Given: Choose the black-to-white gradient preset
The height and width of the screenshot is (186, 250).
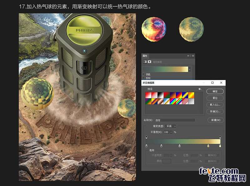Looking at the screenshot, I should (x=160, y=95).
